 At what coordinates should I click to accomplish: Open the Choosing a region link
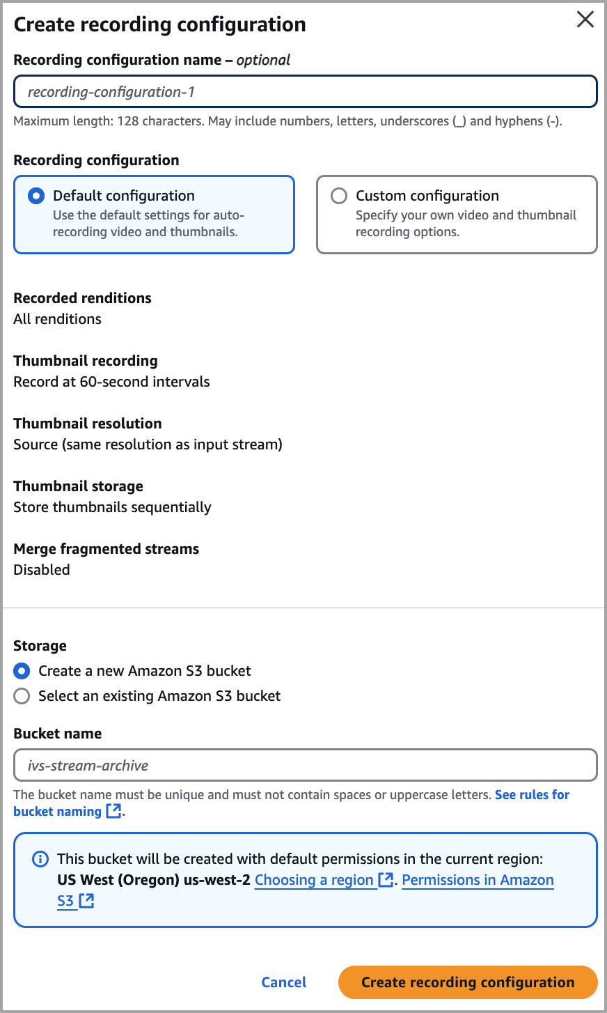pyautogui.click(x=314, y=880)
